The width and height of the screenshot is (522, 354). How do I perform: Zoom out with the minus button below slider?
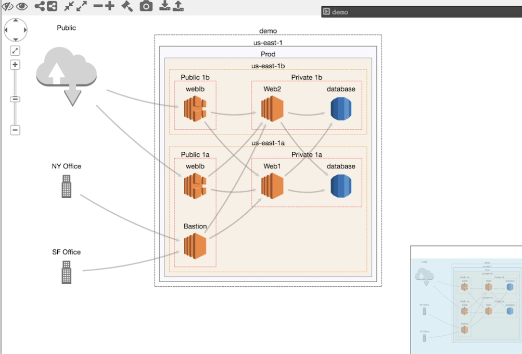[x=15, y=130]
